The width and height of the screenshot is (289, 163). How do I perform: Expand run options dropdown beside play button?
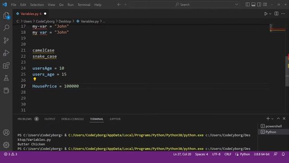pyautogui.click(x=270, y=14)
